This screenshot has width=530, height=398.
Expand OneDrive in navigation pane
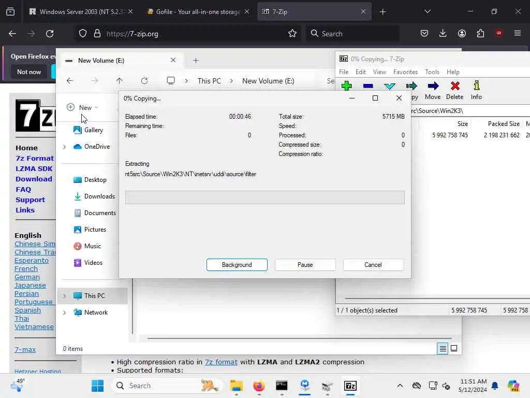pyautogui.click(x=64, y=147)
